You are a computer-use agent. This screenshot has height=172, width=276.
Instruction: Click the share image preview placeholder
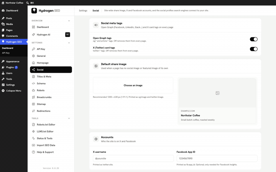point(217,93)
